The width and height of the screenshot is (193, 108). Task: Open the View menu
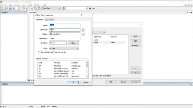point(24,5)
